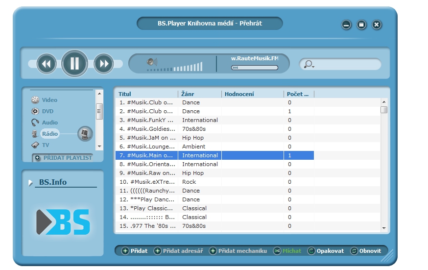This screenshot has width=428, height=270.
Task: Click the BS logo image
Action: [x=63, y=222]
